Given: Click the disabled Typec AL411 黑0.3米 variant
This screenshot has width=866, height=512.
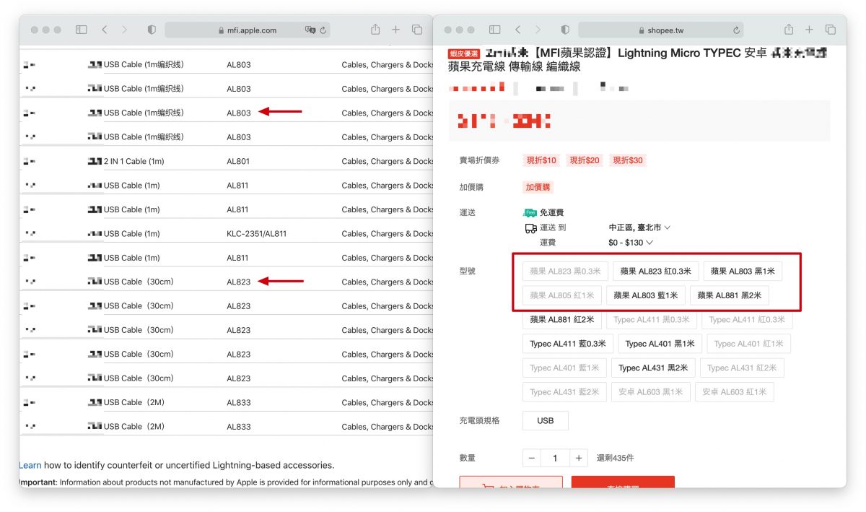Looking at the screenshot, I should pyautogui.click(x=652, y=319).
